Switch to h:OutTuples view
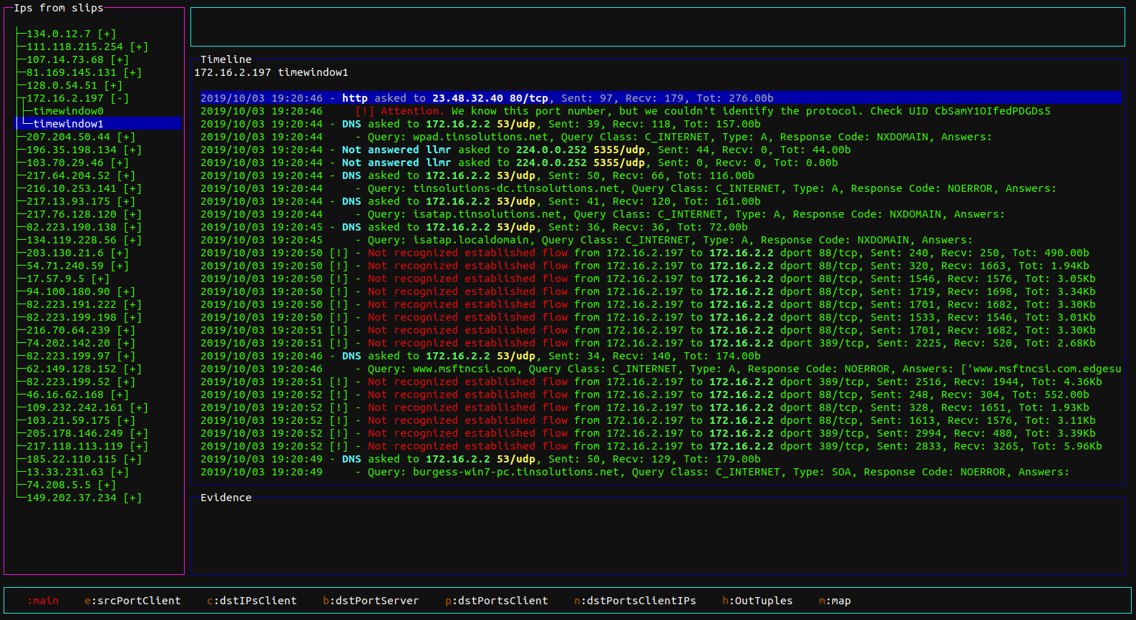Image resolution: width=1136 pixels, height=620 pixels. [757, 601]
